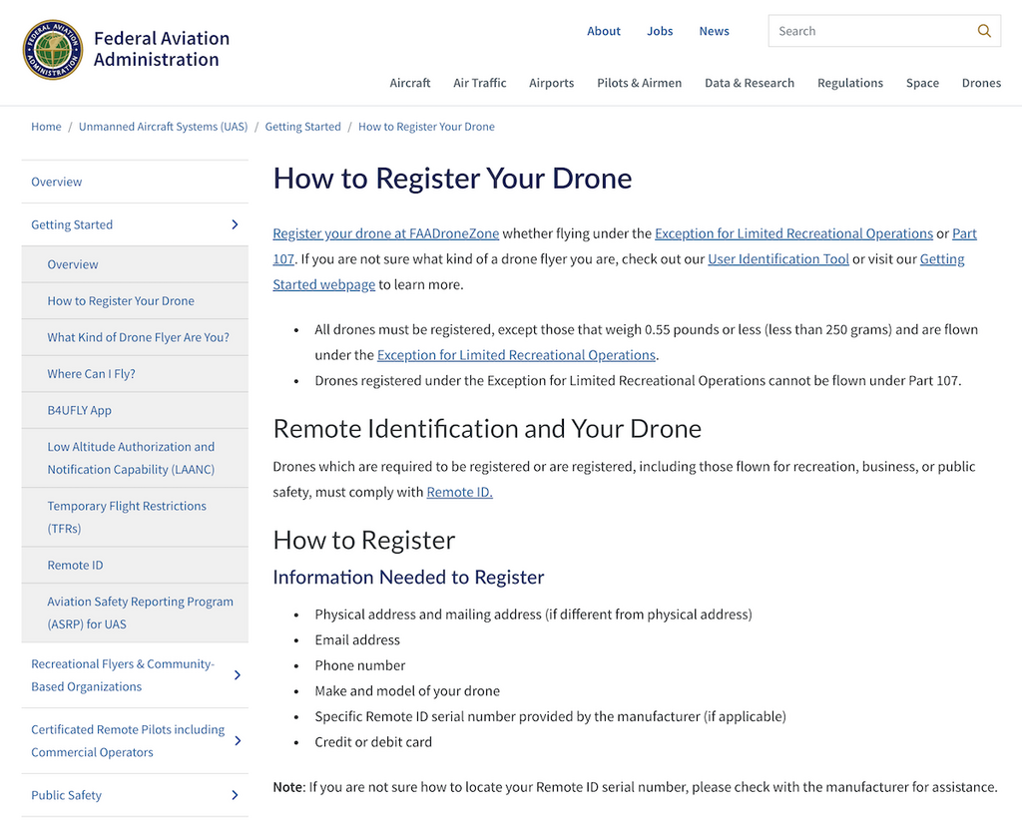Click the FAA seal logo
Image resolution: width=1022 pixels, height=825 pixels.
pyautogui.click(x=53, y=50)
